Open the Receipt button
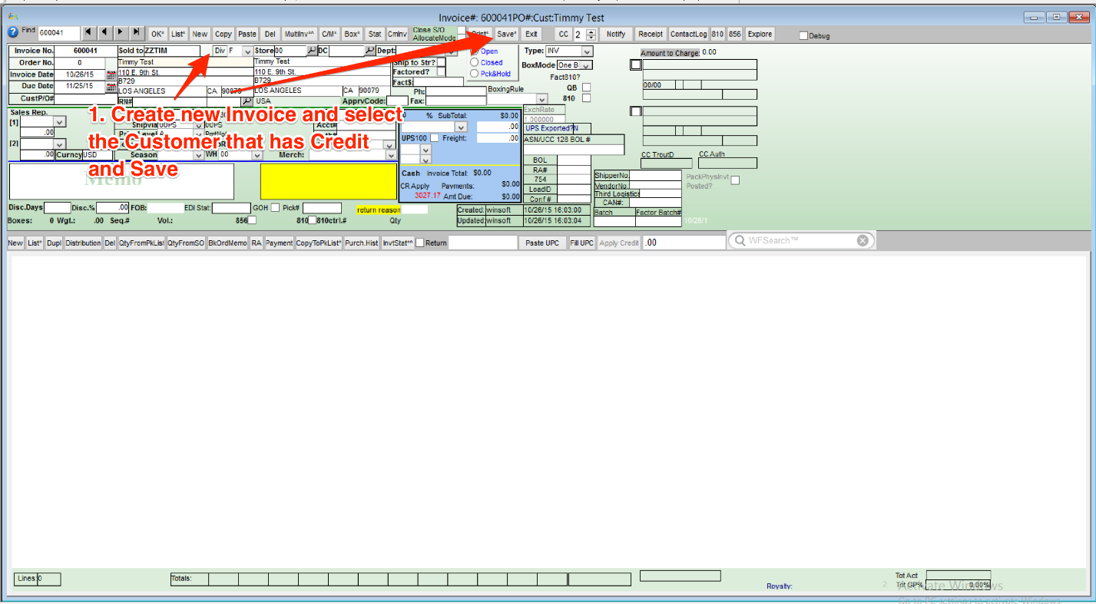Screen dimensions: 1096x604 [x=651, y=34]
